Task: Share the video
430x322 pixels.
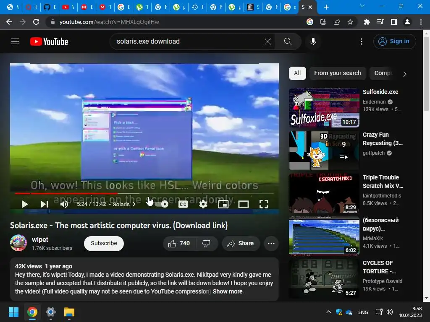Action: [241, 244]
